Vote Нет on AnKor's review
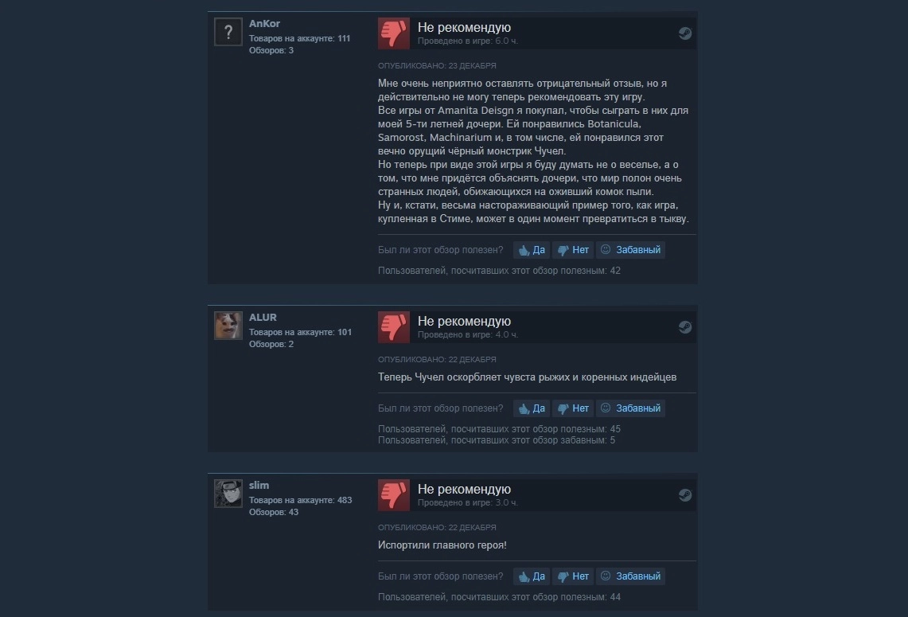 click(x=573, y=250)
